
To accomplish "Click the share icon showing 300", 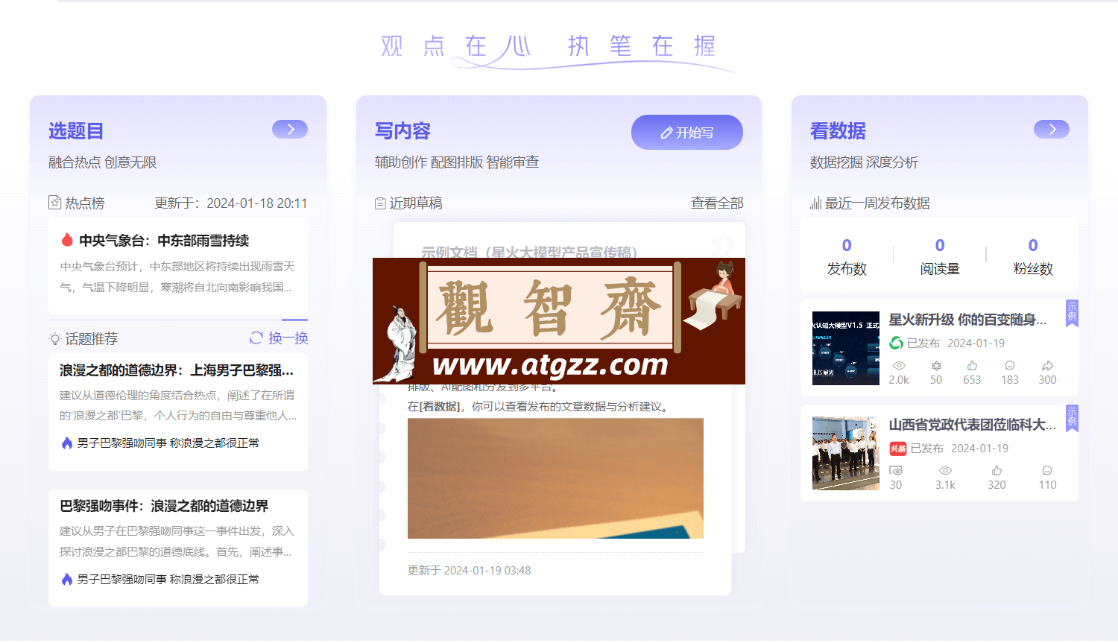I will 1047,366.
